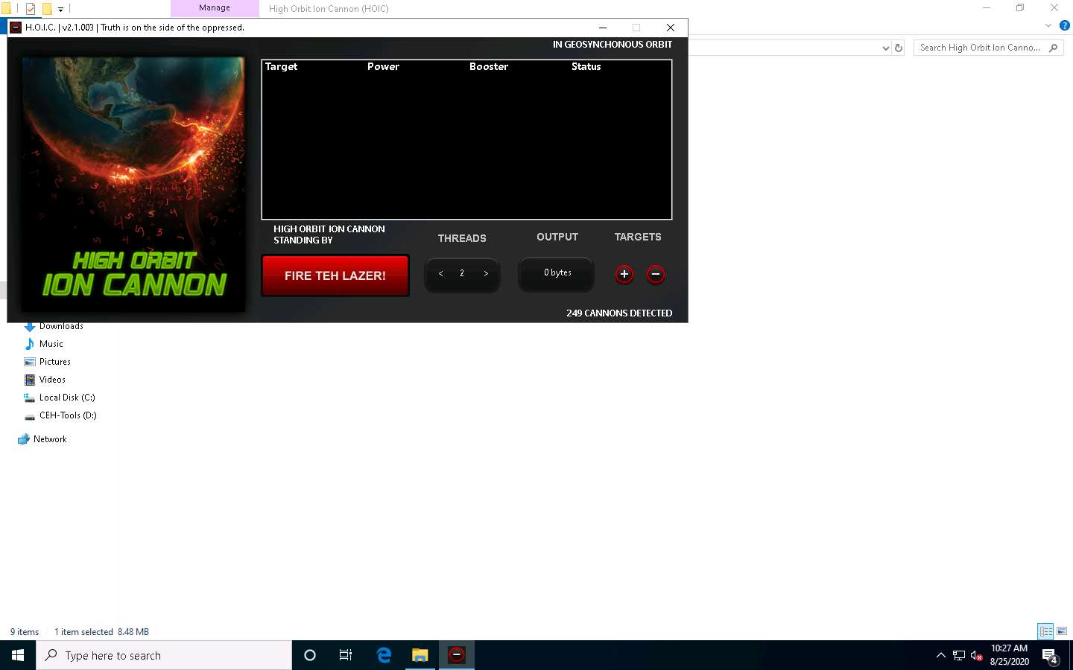Switch Explorer to details view
Image resolution: width=1073 pixels, height=670 pixels.
(1045, 631)
